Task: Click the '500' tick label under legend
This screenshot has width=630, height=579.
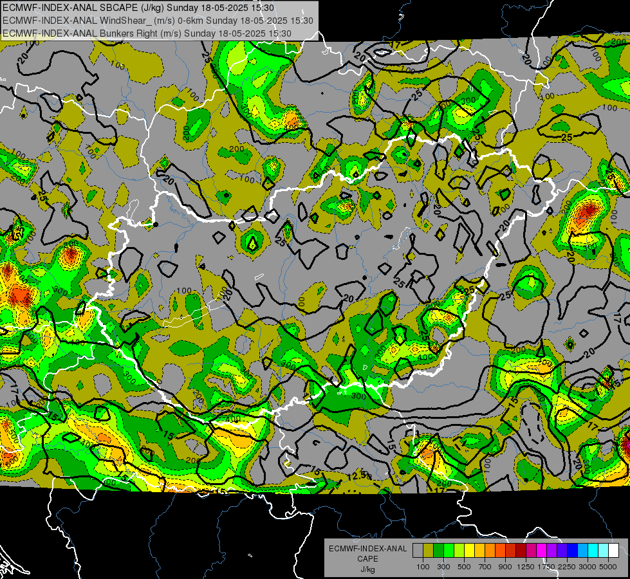Action: coord(464,567)
